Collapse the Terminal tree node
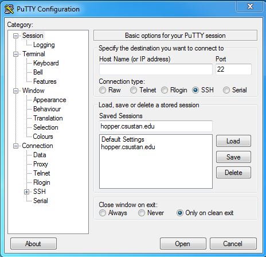 [x=15, y=54]
